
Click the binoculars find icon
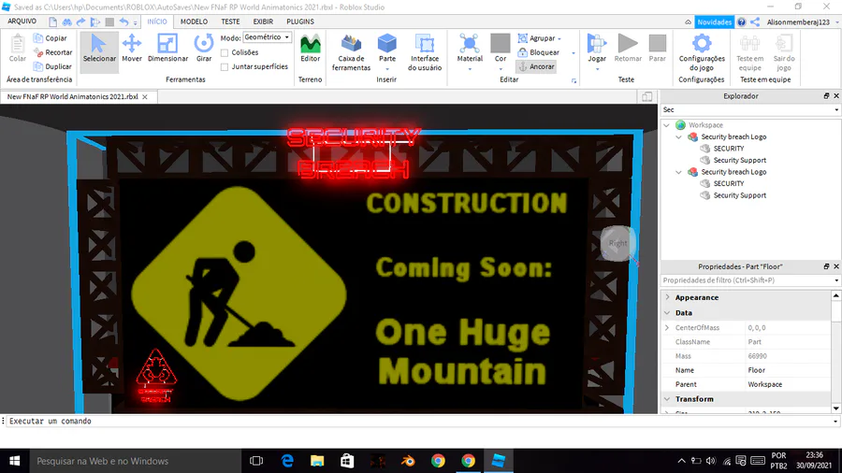pos(66,22)
